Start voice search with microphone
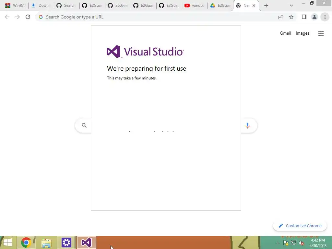 (247, 125)
